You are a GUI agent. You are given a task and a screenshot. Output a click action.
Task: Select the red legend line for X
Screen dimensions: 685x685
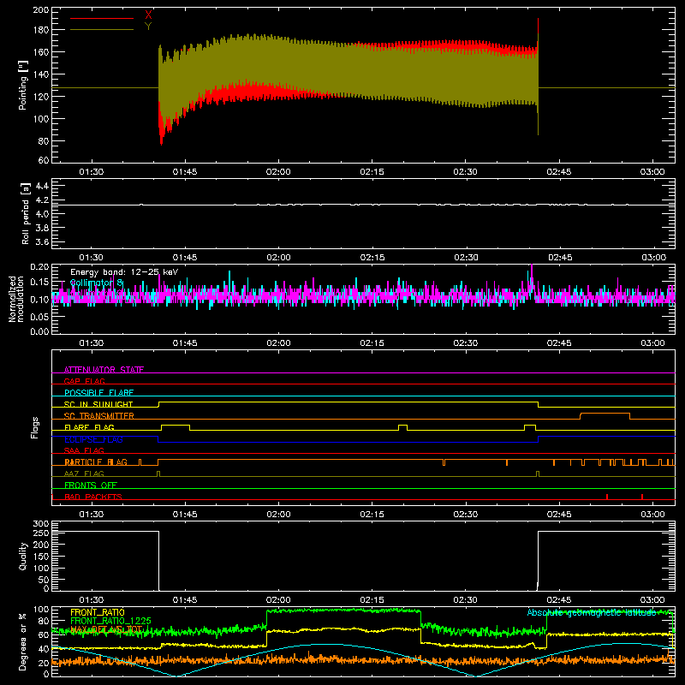point(102,18)
